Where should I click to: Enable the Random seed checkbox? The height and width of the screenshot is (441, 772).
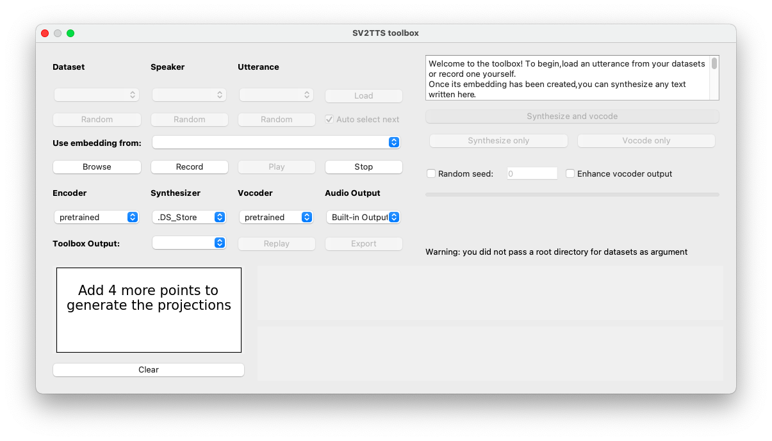[x=431, y=173]
